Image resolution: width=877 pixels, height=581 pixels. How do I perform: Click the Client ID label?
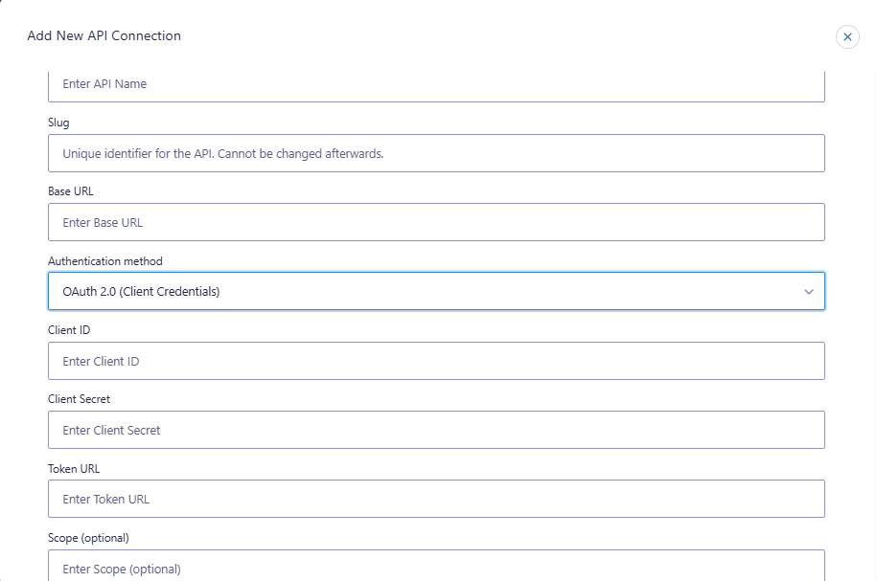click(x=69, y=330)
